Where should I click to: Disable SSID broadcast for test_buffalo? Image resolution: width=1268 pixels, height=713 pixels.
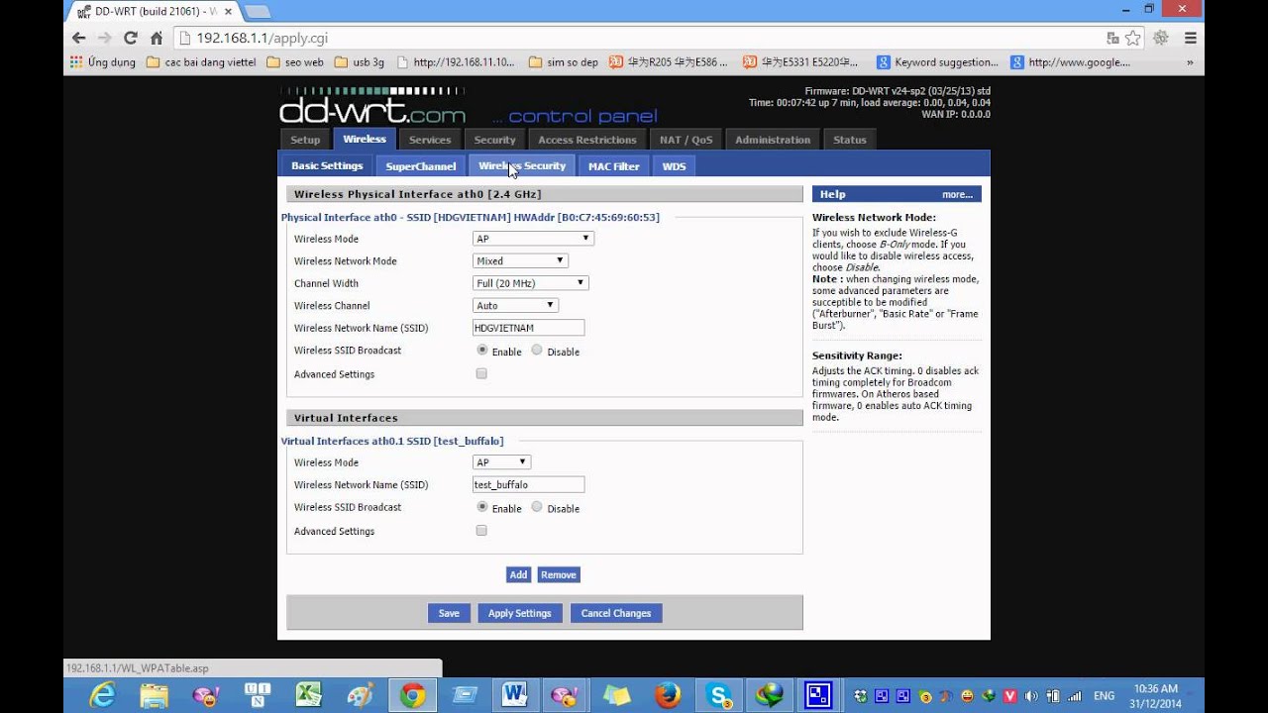(x=537, y=506)
